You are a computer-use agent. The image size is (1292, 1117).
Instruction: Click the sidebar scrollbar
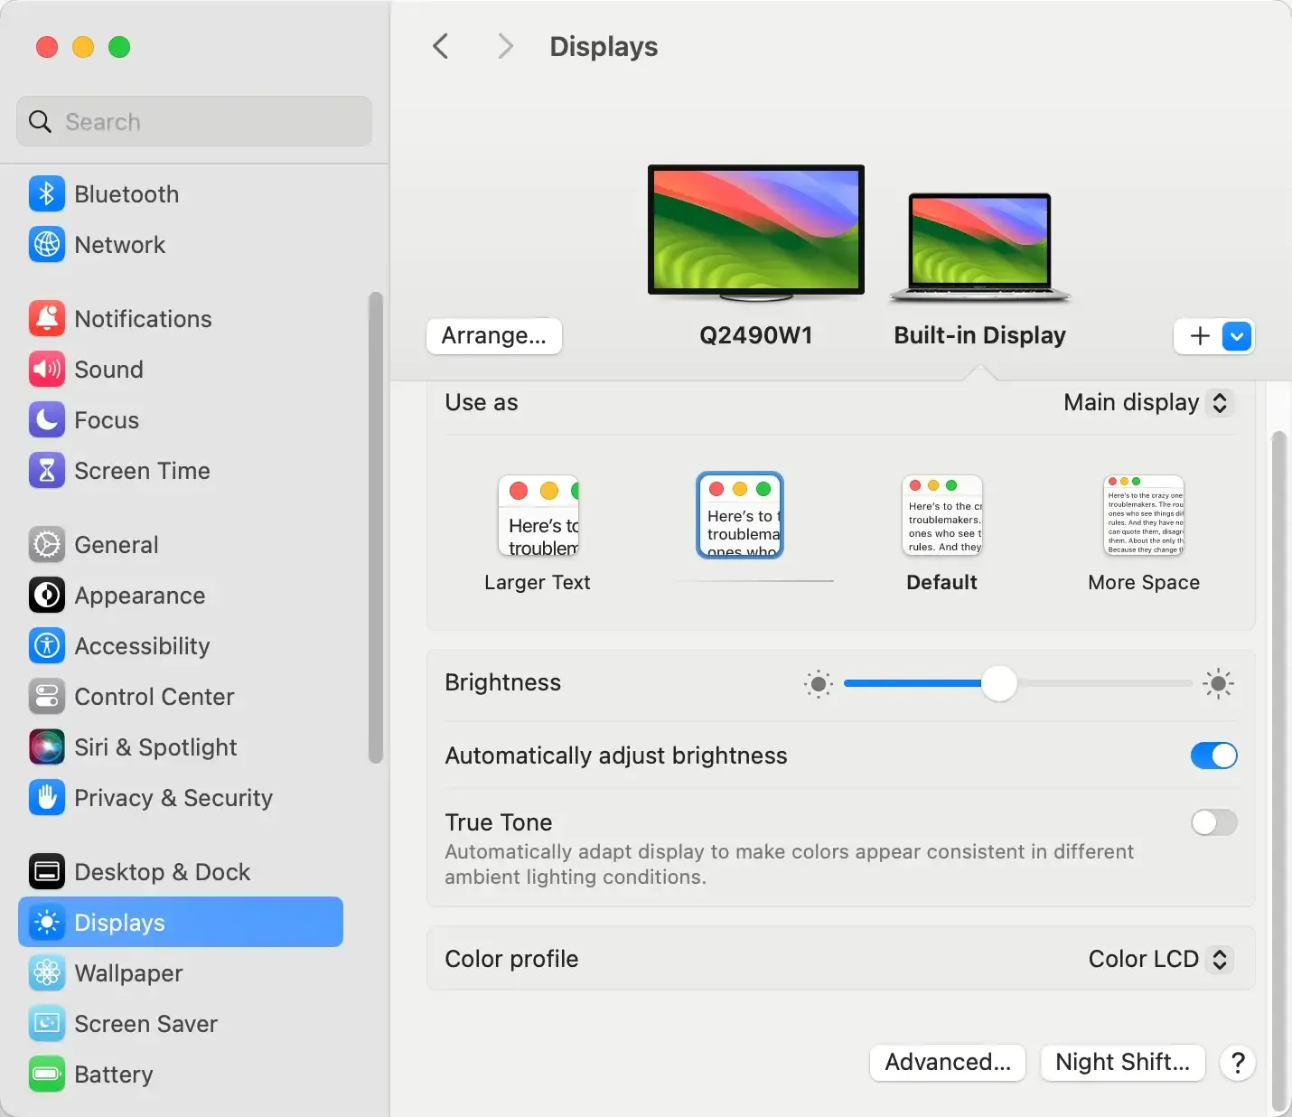pos(375,528)
